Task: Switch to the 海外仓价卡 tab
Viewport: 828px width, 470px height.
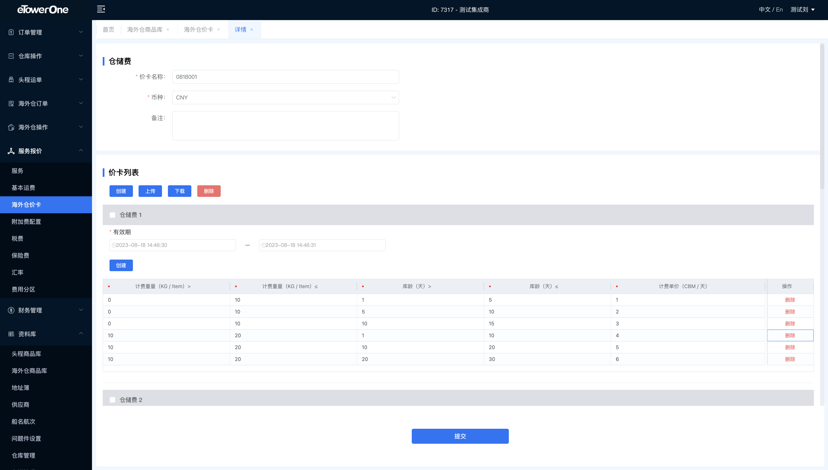Action: [198, 29]
